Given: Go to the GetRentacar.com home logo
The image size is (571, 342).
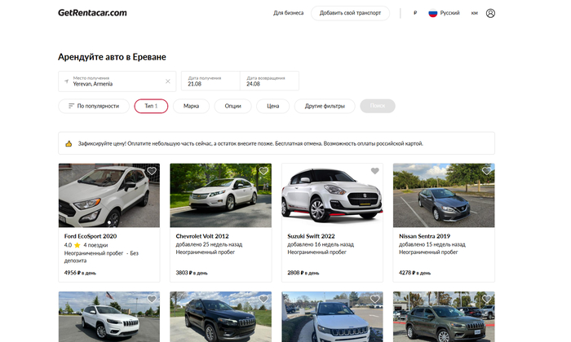Looking at the screenshot, I should coord(92,13).
